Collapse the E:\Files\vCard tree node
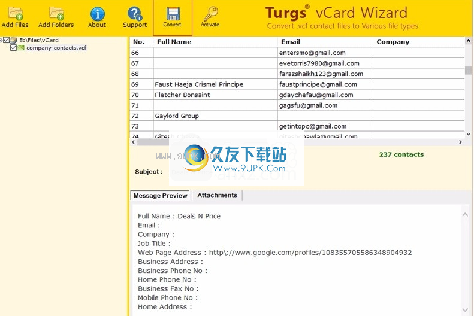This screenshot has width=474, height=316. coord(1,40)
